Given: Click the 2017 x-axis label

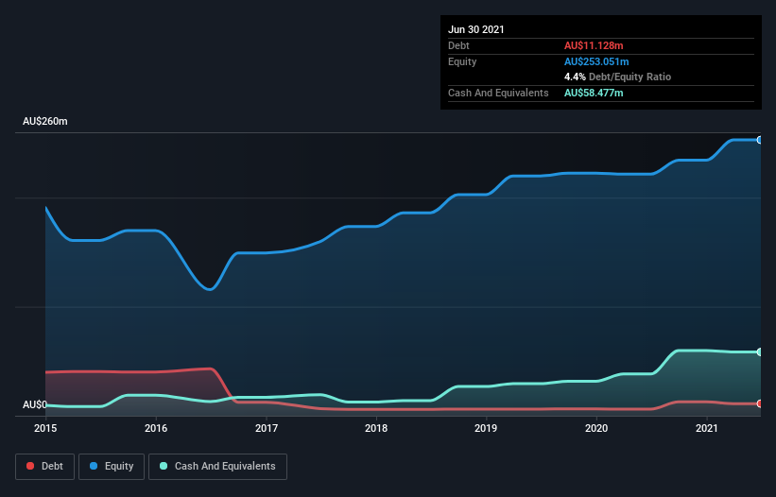Looking at the screenshot, I should (267, 428).
